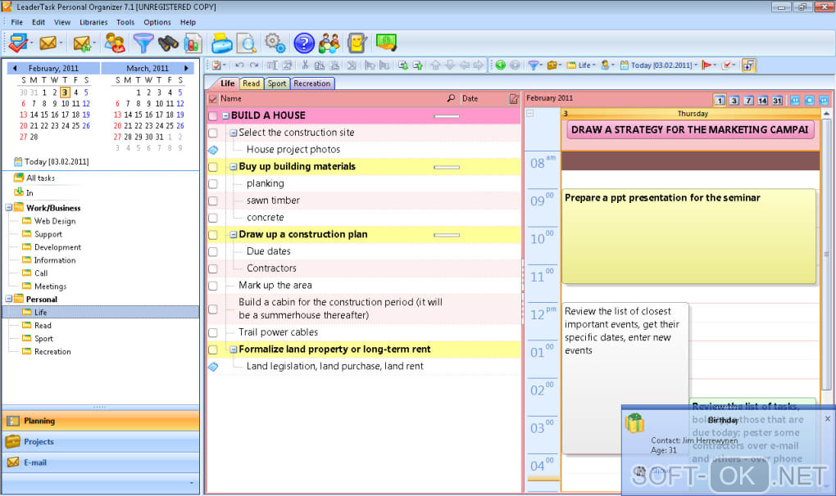Viewport: 836px width, 496px height.
Task: Open the Tools menu
Action: 125,22
